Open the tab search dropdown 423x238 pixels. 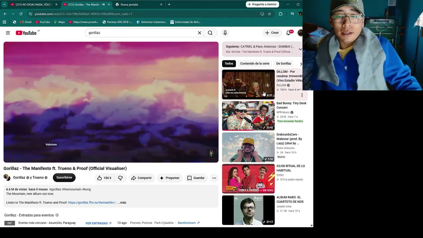click(x=4, y=5)
